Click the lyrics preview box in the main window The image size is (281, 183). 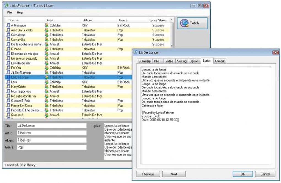coord(118,141)
